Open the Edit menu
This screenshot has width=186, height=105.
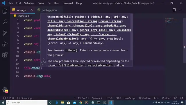19,3
